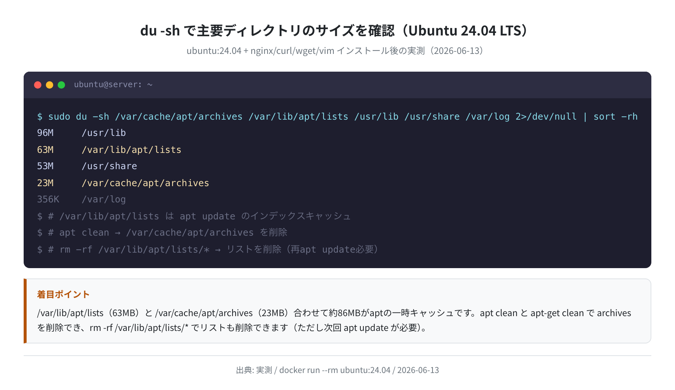Click the comment line starting '# rm -rf /var/lib/apt/lists/*'
Viewport: 675px width, 390px height.
click(208, 249)
